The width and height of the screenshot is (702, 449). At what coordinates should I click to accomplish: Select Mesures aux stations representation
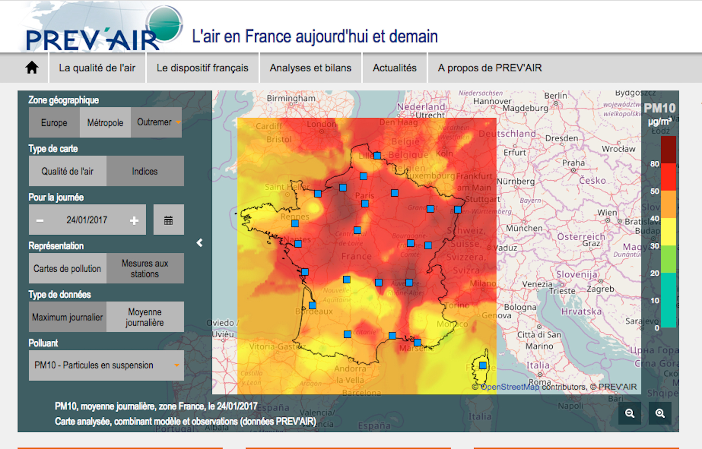click(145, 268)
